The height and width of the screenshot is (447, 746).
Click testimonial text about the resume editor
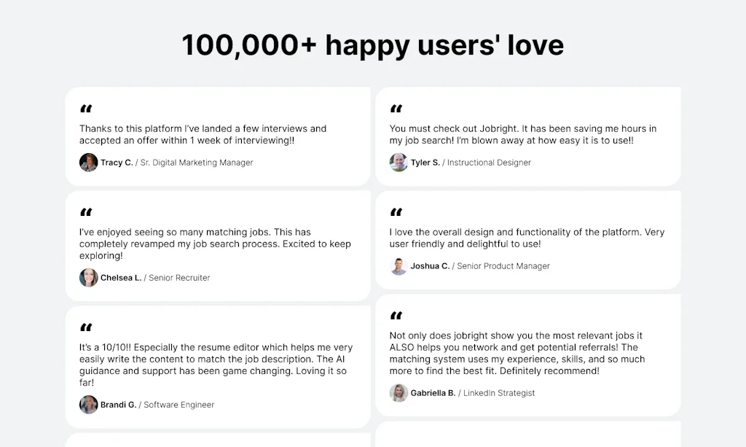pyautogui.click(x=216, y=359)
